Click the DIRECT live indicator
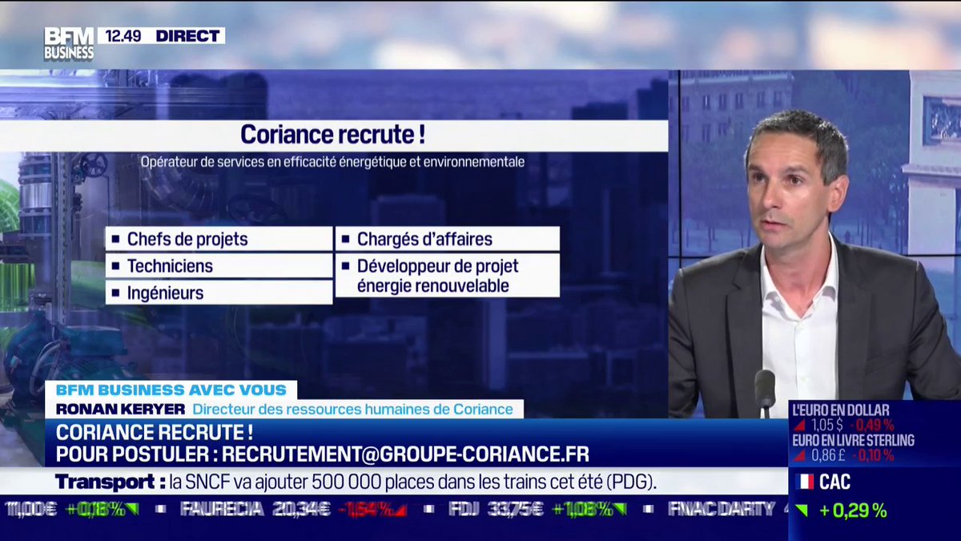Screen dimensions: 961x541 click(188, 36)
